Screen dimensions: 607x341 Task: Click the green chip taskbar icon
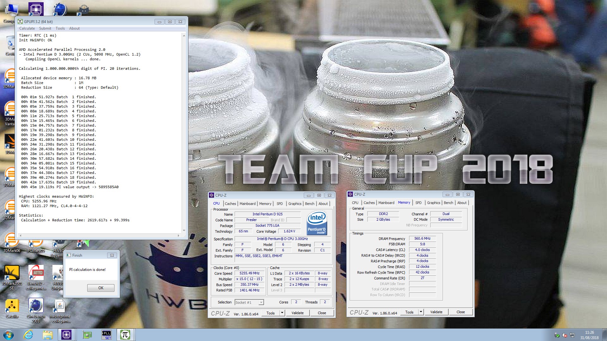click(x=87, y=335)
